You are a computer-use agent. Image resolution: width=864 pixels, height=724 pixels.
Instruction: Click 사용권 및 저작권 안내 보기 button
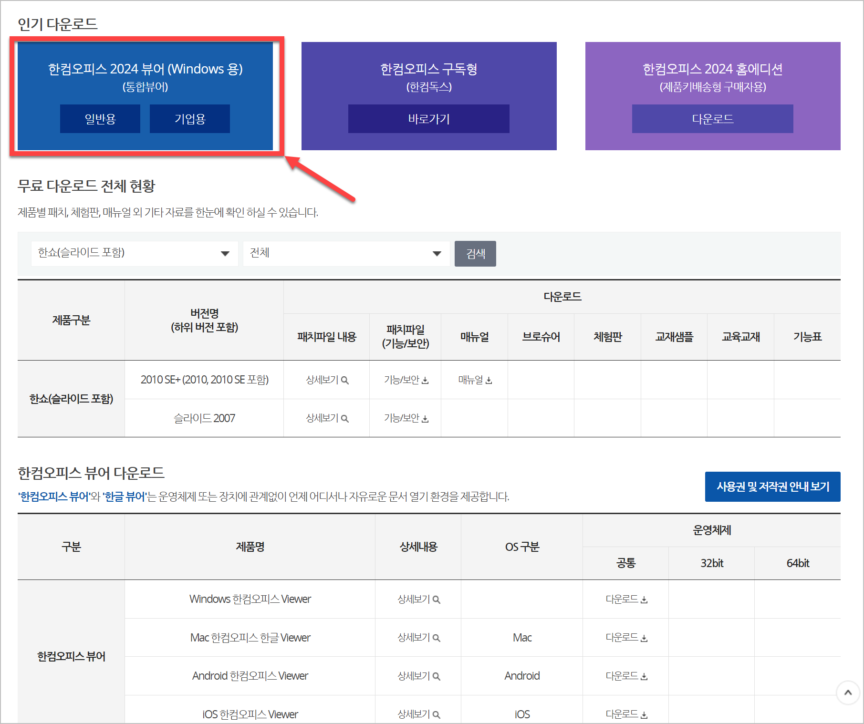coord(773,486)
